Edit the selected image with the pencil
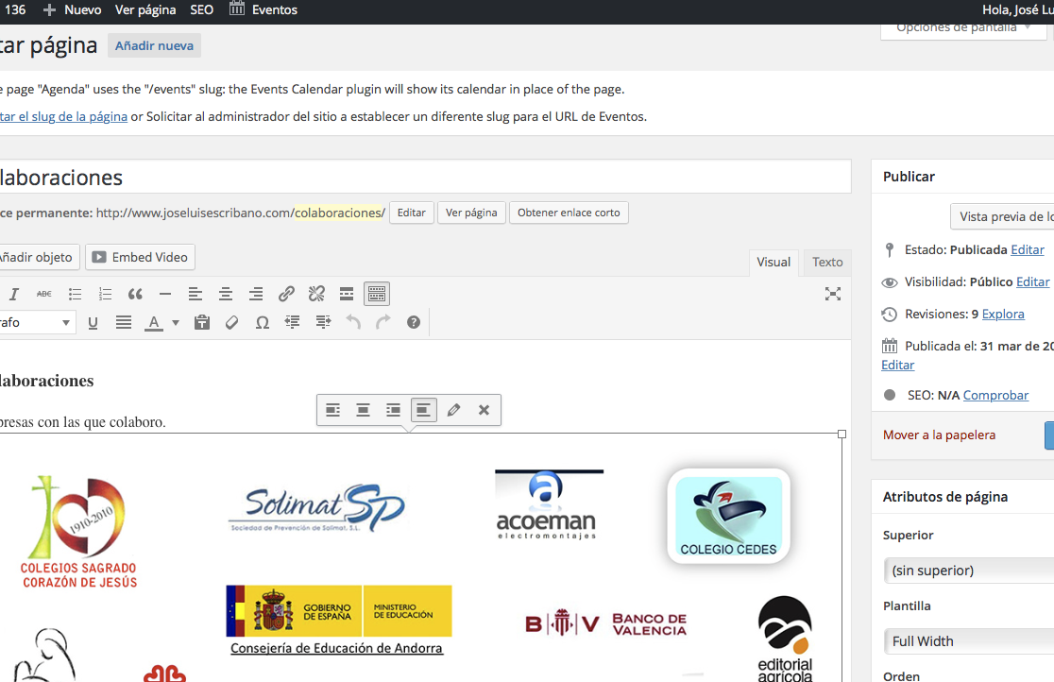Screen dimensions: 1054x682 coord(453,410)
